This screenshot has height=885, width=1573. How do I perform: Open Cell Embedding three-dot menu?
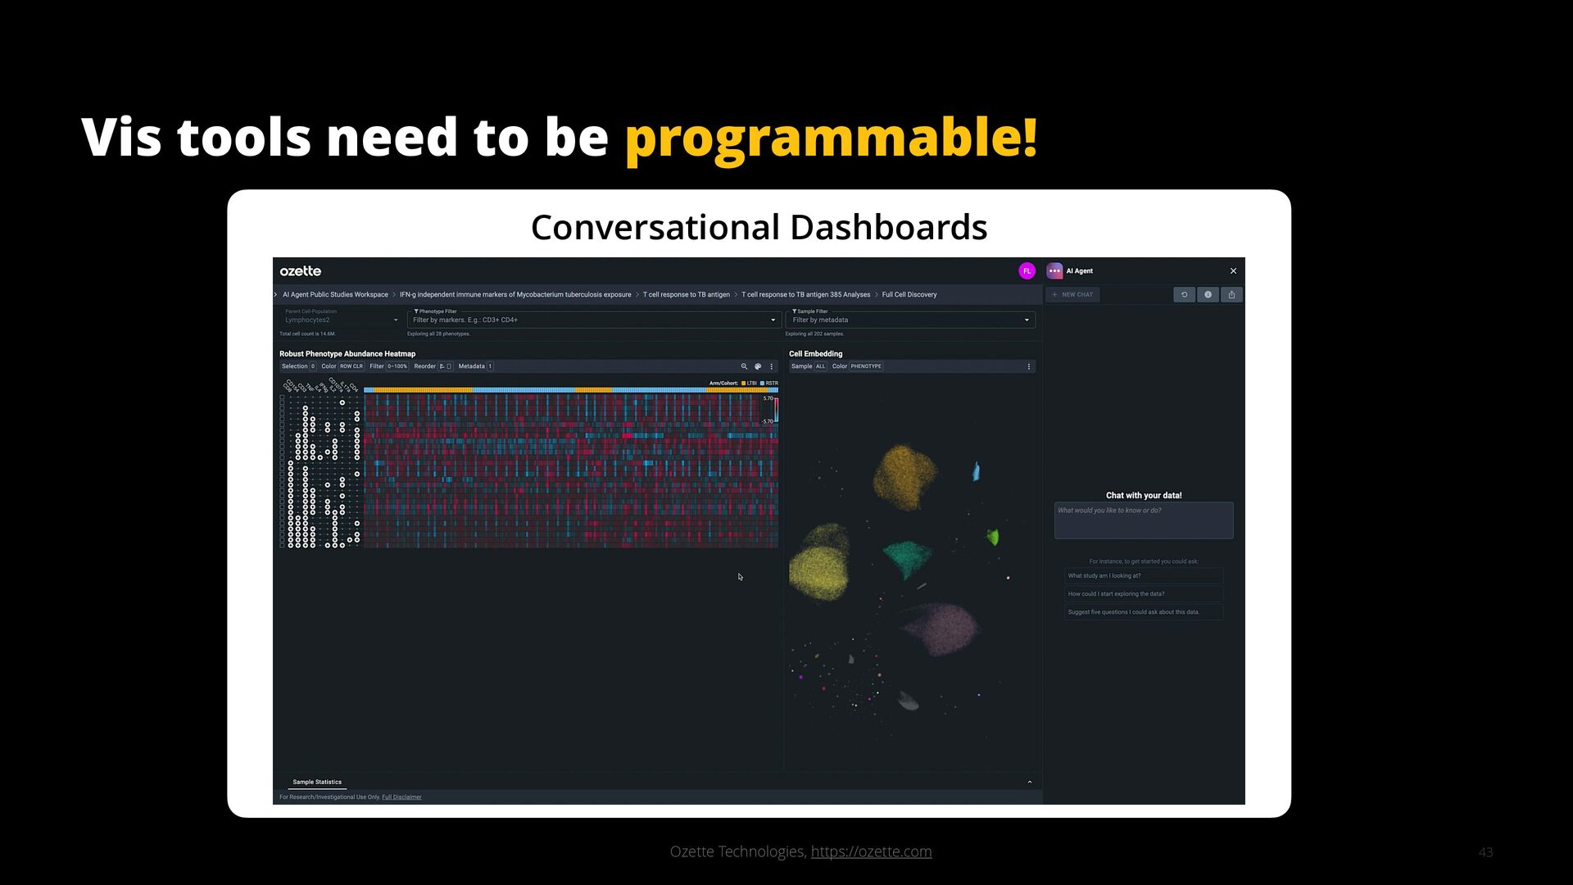1029,366
